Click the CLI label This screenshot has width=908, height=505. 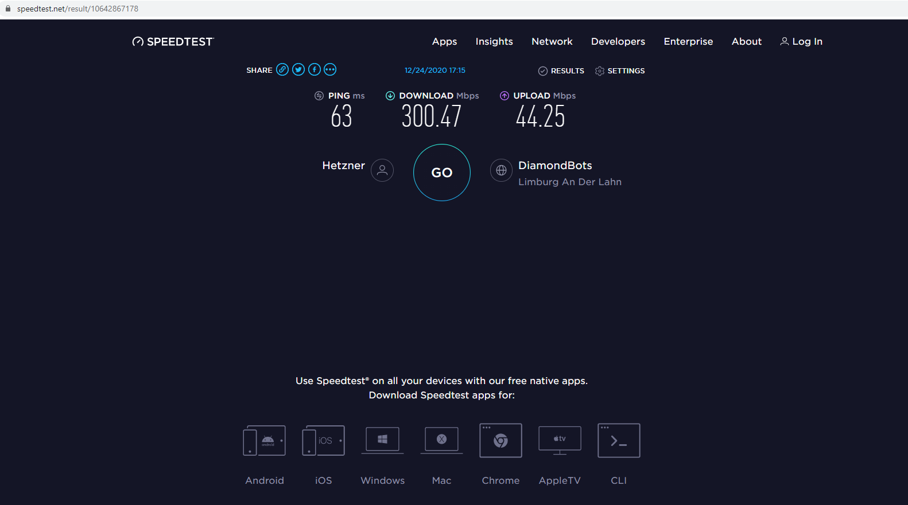point(619,480)
